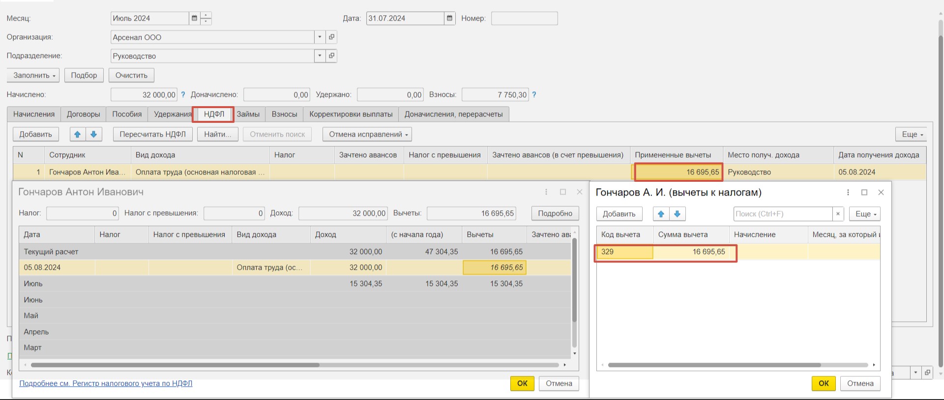
Task: Click the Дата получения дохода cell 05.08.2024
Action: pos(880,172)
